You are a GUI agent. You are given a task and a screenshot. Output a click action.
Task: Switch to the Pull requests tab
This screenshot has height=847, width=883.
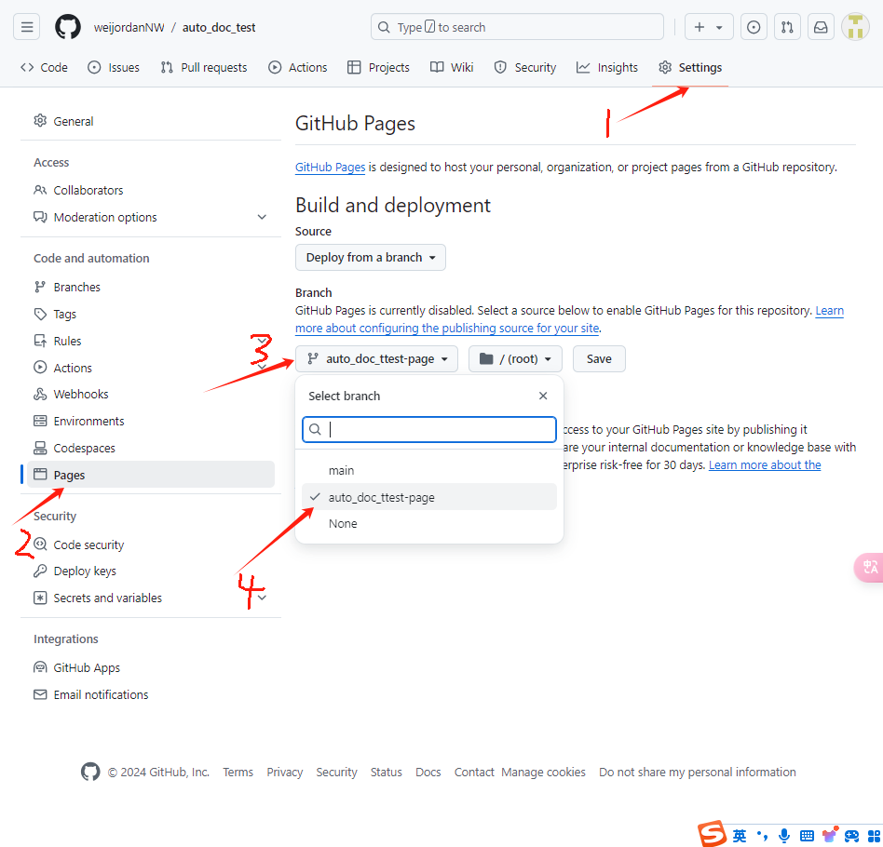pyautogui.click(x=204, y=68)
